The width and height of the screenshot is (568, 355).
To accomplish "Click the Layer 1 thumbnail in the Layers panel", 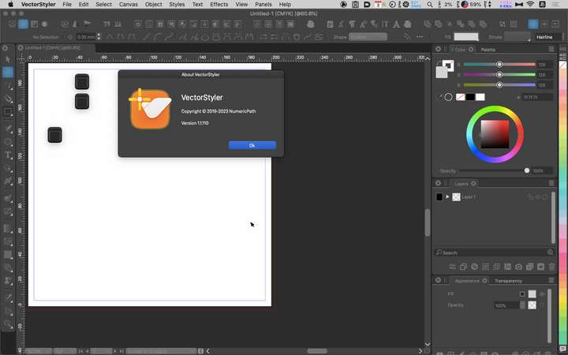I will 456,196.
